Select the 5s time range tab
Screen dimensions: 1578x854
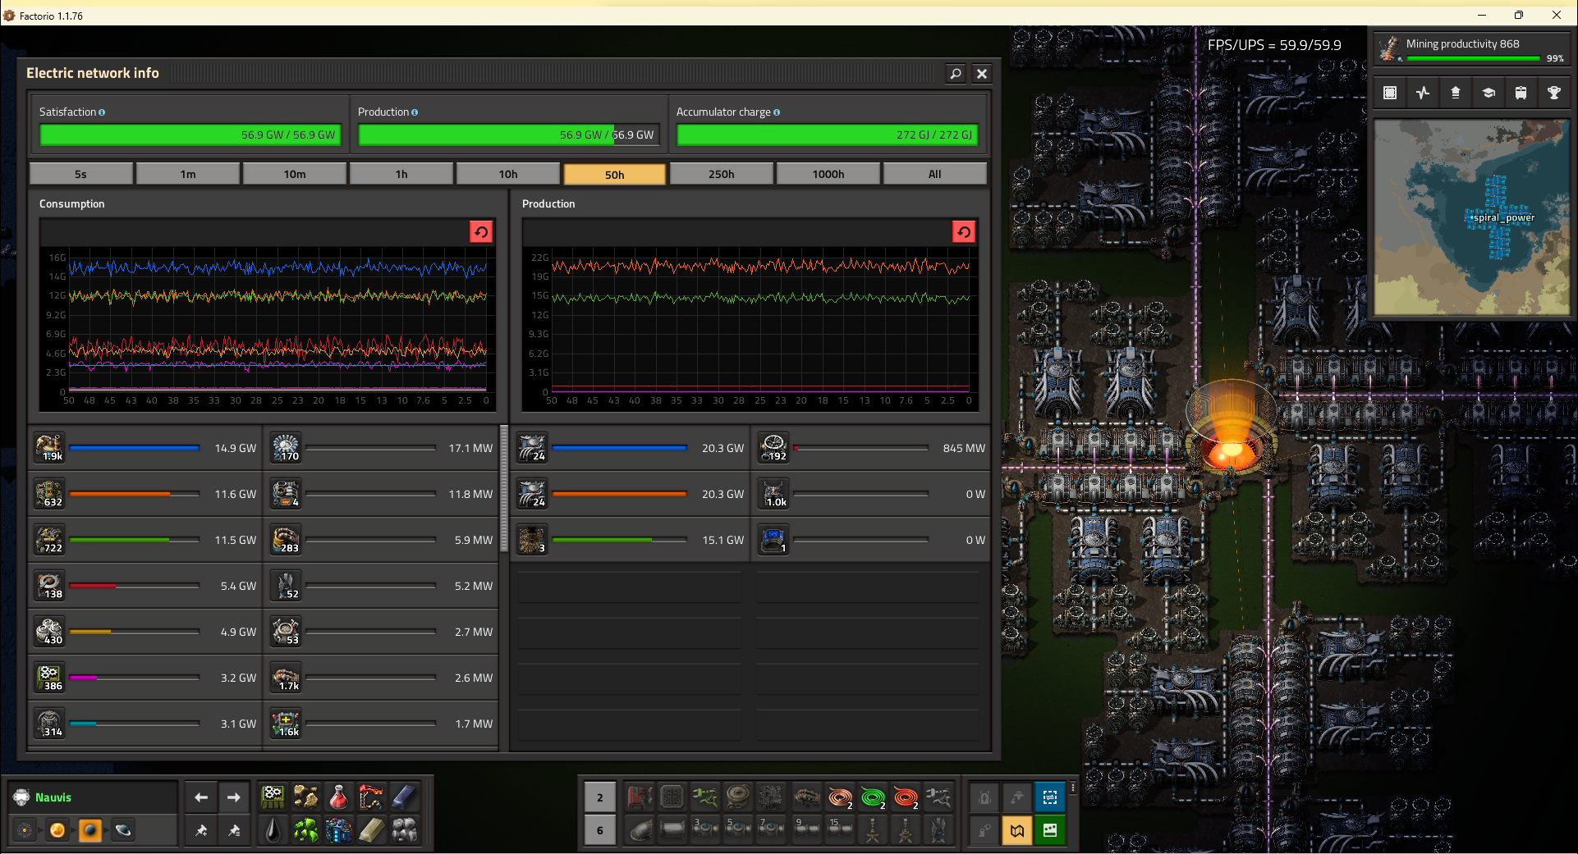tap(80, 174)
